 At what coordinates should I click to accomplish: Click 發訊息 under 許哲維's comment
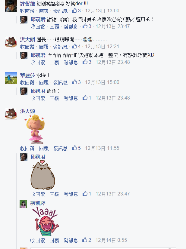pos(61,11)
